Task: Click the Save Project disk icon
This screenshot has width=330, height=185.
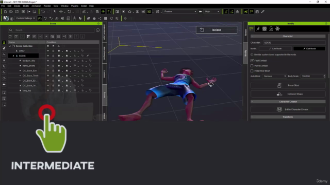Action: coord(17,11)
